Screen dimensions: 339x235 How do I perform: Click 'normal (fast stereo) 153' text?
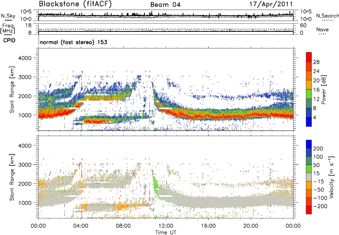click(x=73, y=42)
